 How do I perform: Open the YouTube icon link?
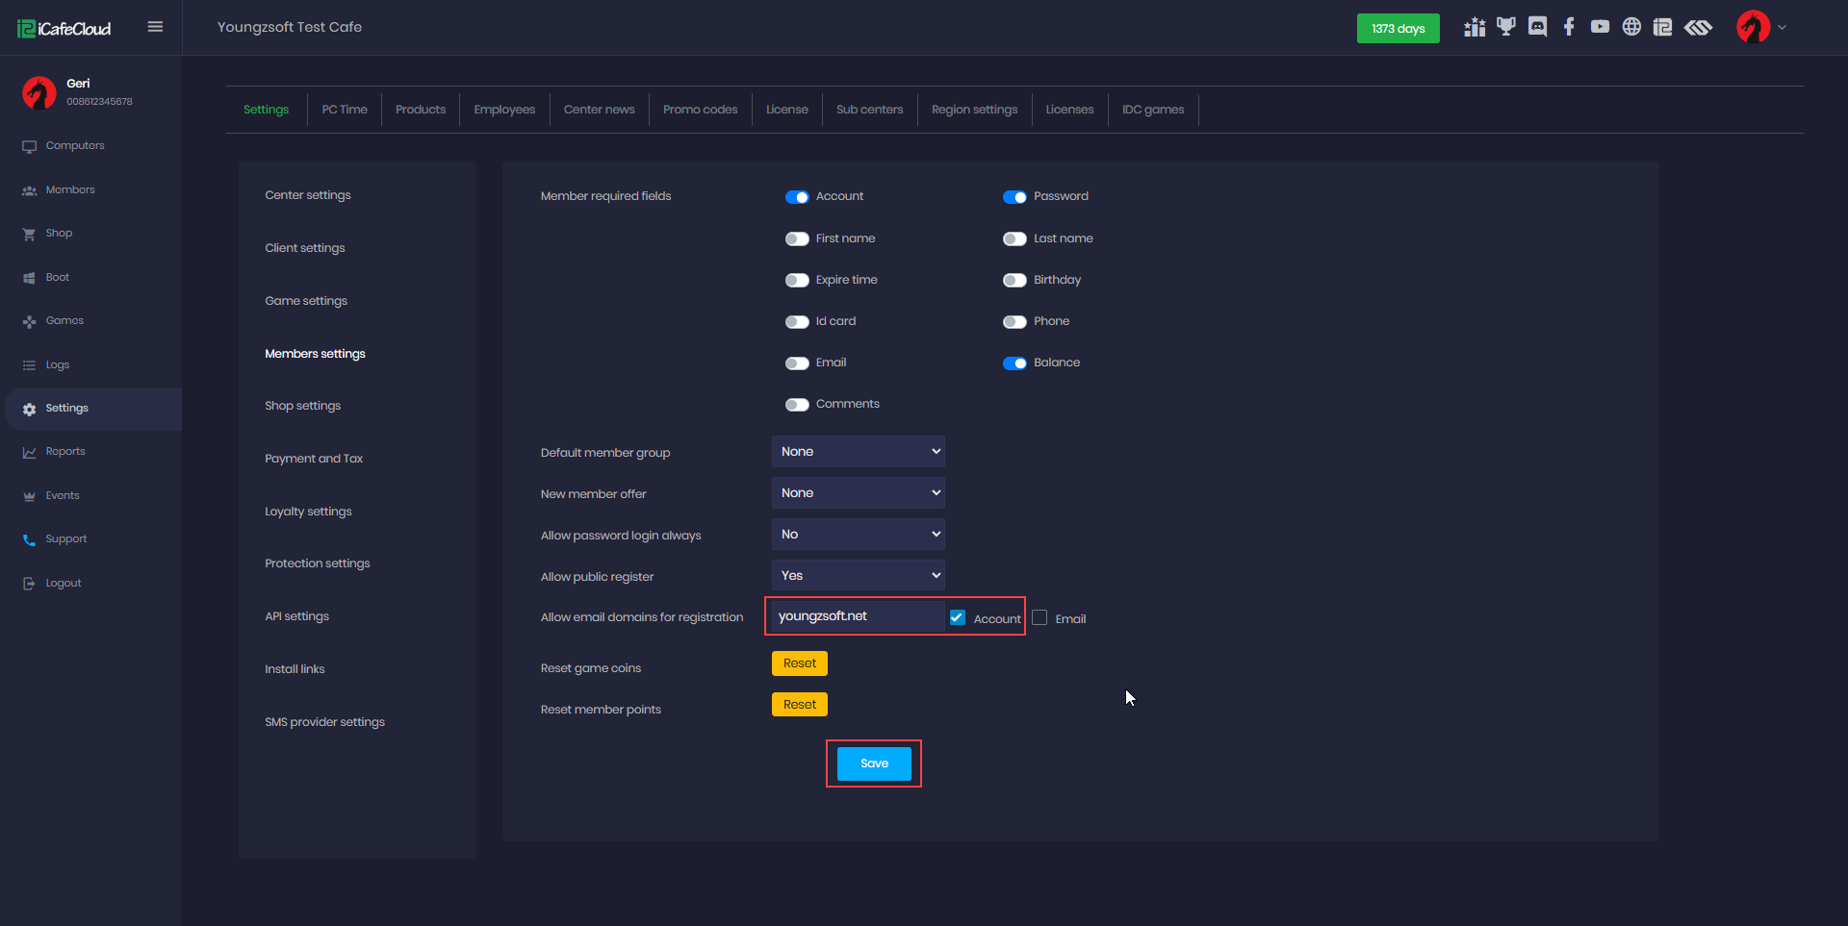pyautogui.click(x=1600, y=27)
